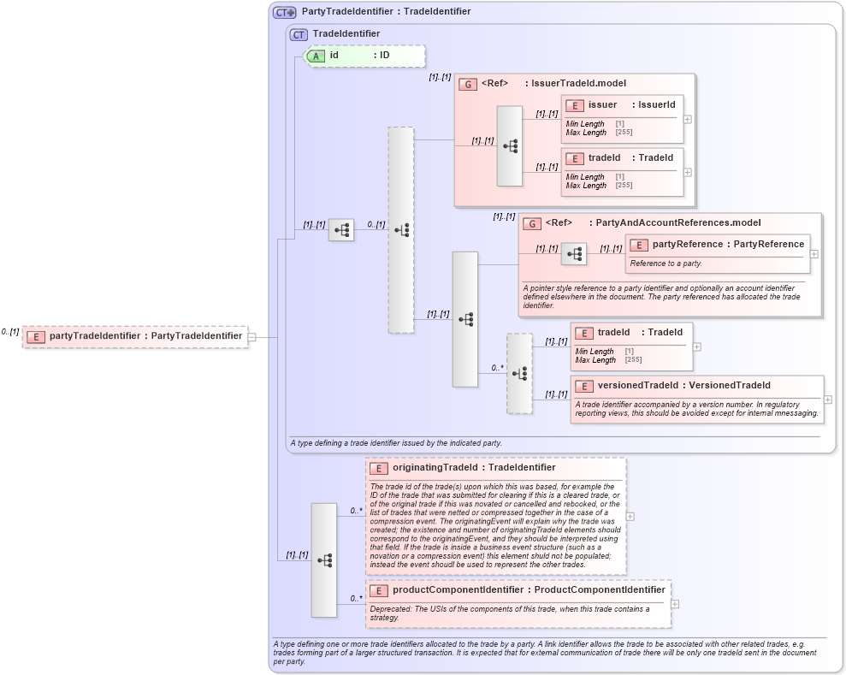The width and height of the screenshot is (846, 675).
Task: Click the E icon of partyReference
Action: [639, 245]
